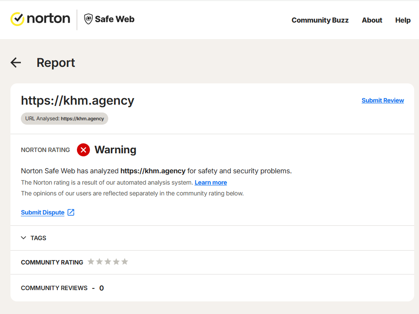Click the Submit Review link
Image resolution: width=419 pixels, height=314 pixels.
(x=382, y=100)
